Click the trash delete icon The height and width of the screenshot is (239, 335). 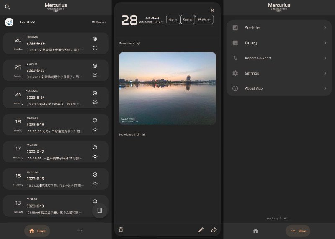[x=121, y=230]
